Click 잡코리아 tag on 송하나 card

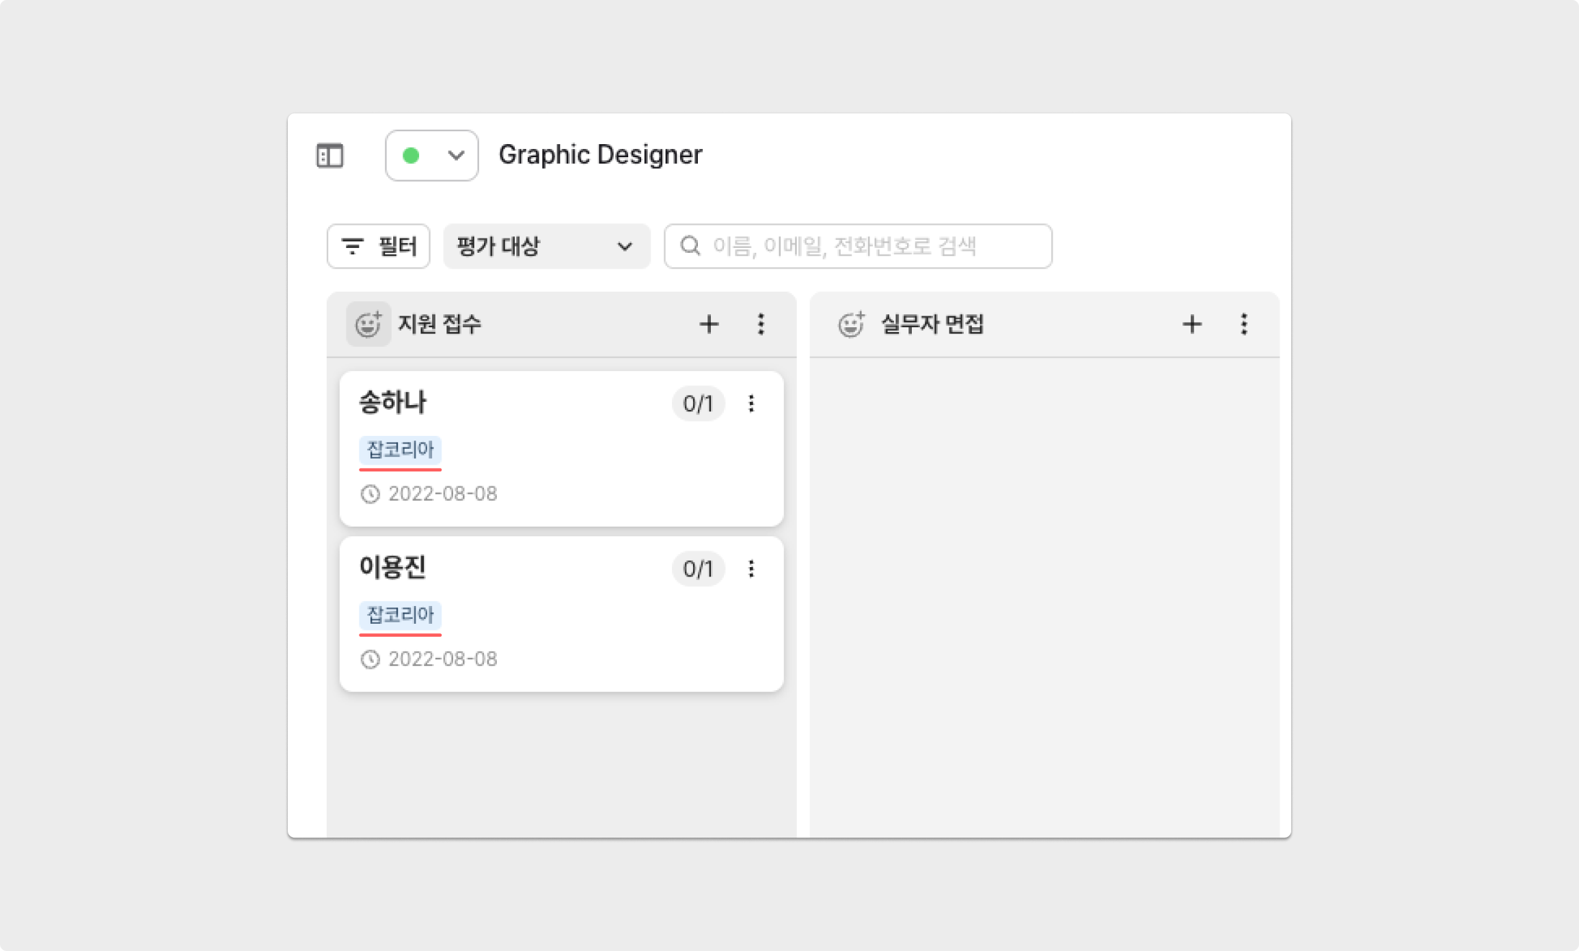tap(401, 450)
